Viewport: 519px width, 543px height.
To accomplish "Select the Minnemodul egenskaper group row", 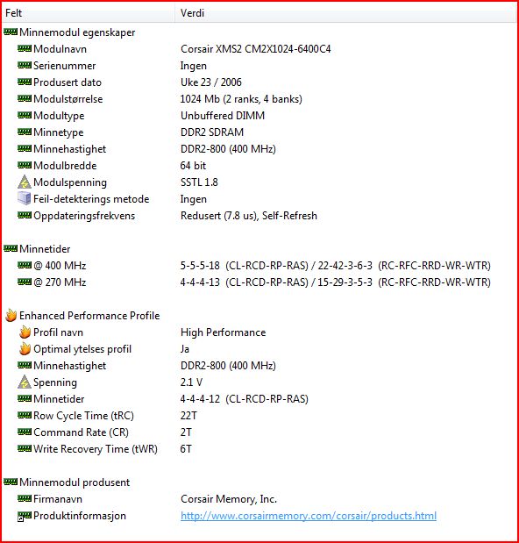I will pyautogui.click(x=259, y=32).
